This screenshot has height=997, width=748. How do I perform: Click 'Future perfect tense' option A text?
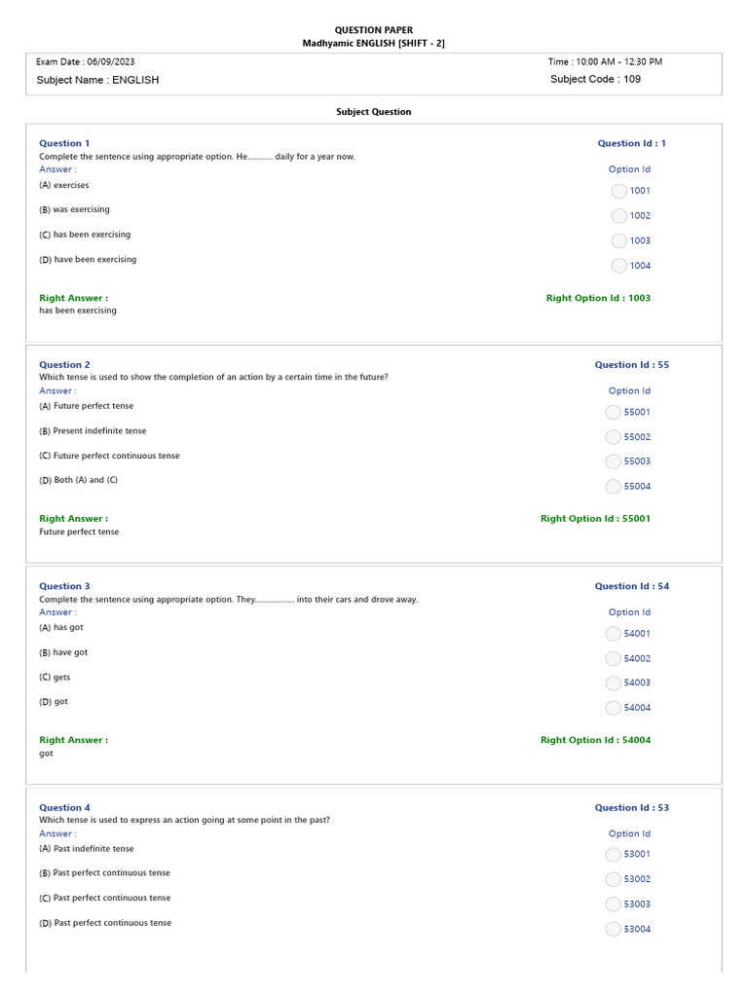[x=93, y=406]
